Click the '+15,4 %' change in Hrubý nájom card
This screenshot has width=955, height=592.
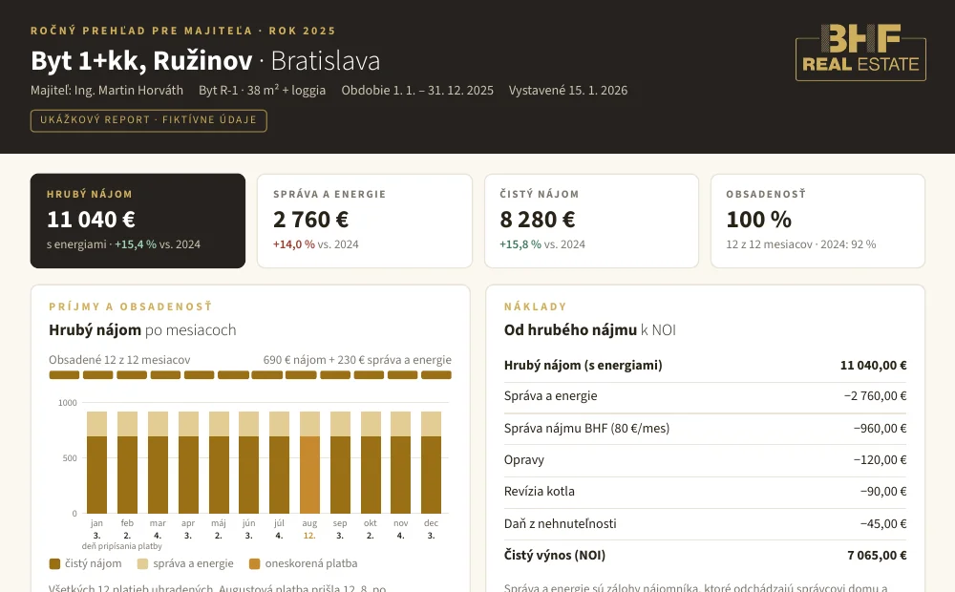136,244
